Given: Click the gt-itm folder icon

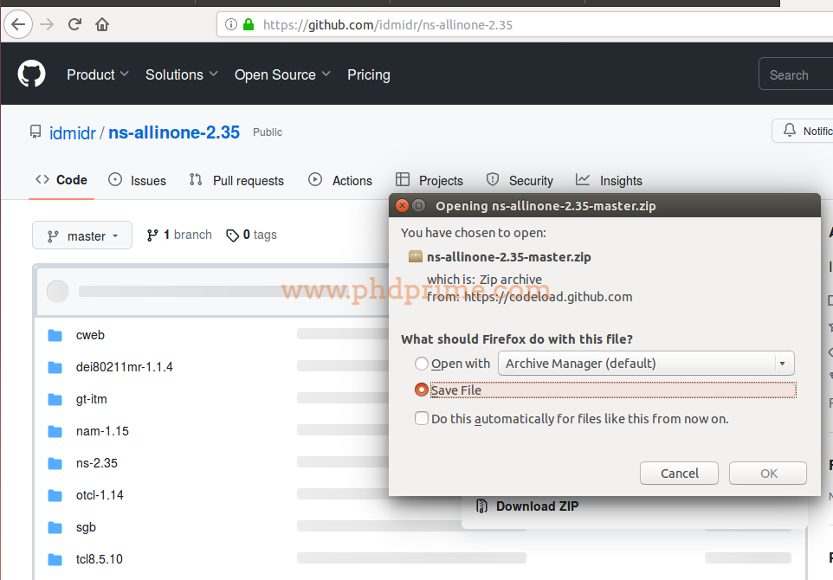Looking at the screenshot, I should (55, 399).
